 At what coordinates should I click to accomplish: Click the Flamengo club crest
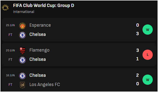coord(22,51)
